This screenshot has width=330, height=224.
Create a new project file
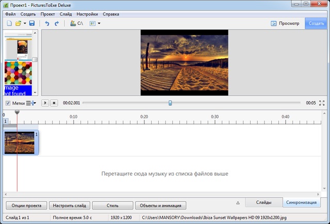coord(9,24)
